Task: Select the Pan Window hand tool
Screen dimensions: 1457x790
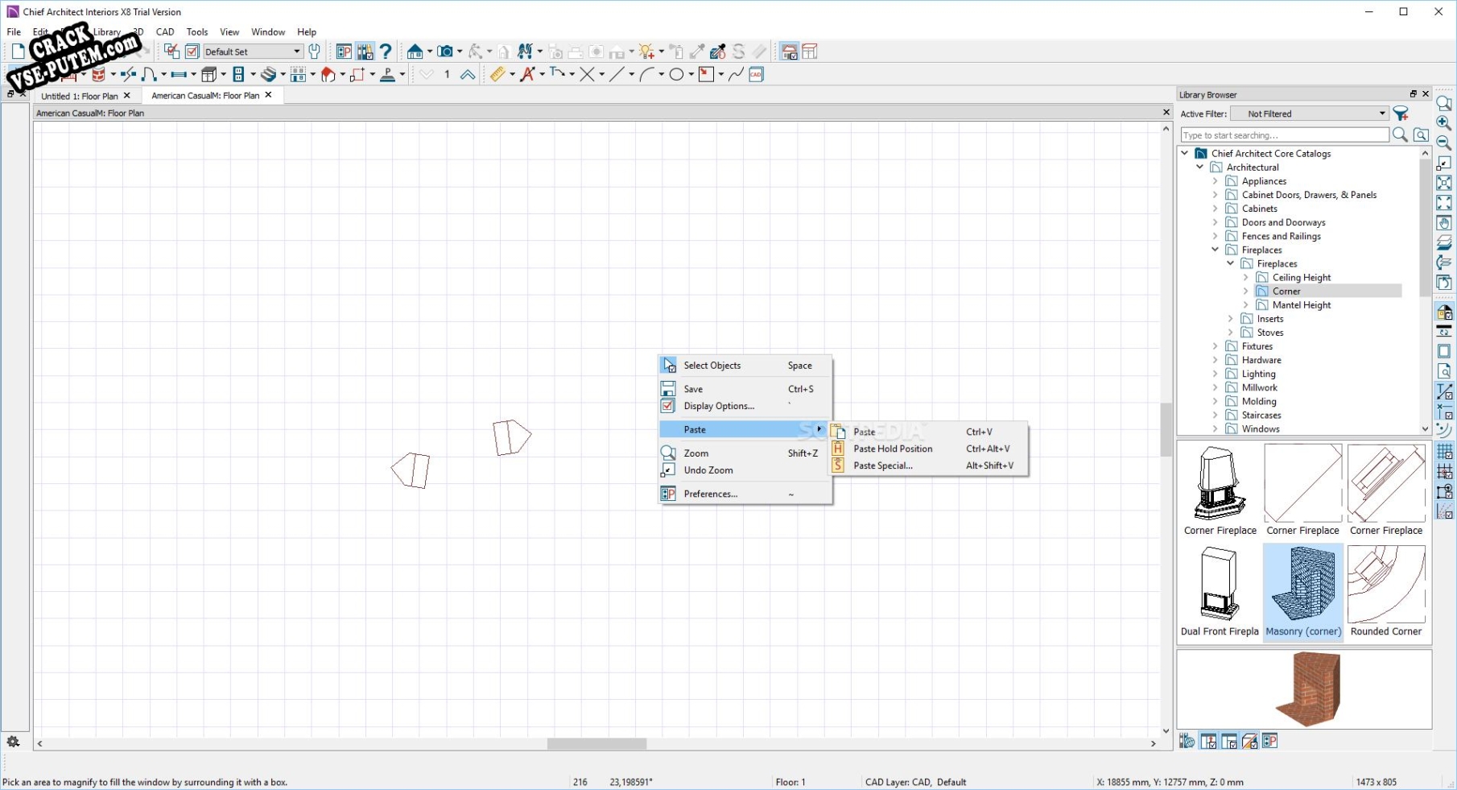Action: pyautogui.click(x=1444, y=223)
